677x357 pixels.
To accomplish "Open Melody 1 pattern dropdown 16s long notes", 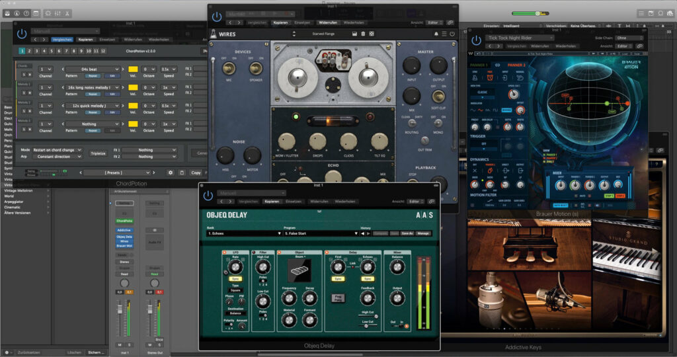I will 93,87.
